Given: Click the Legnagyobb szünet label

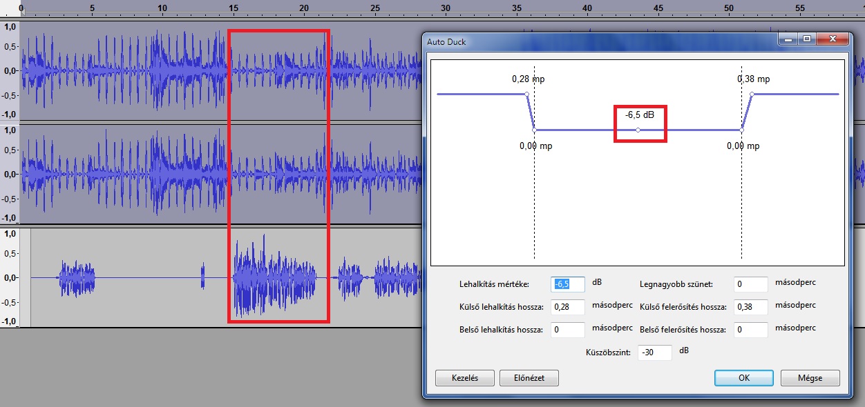Looking at the screenshot, I should click(x=677, y=284).
